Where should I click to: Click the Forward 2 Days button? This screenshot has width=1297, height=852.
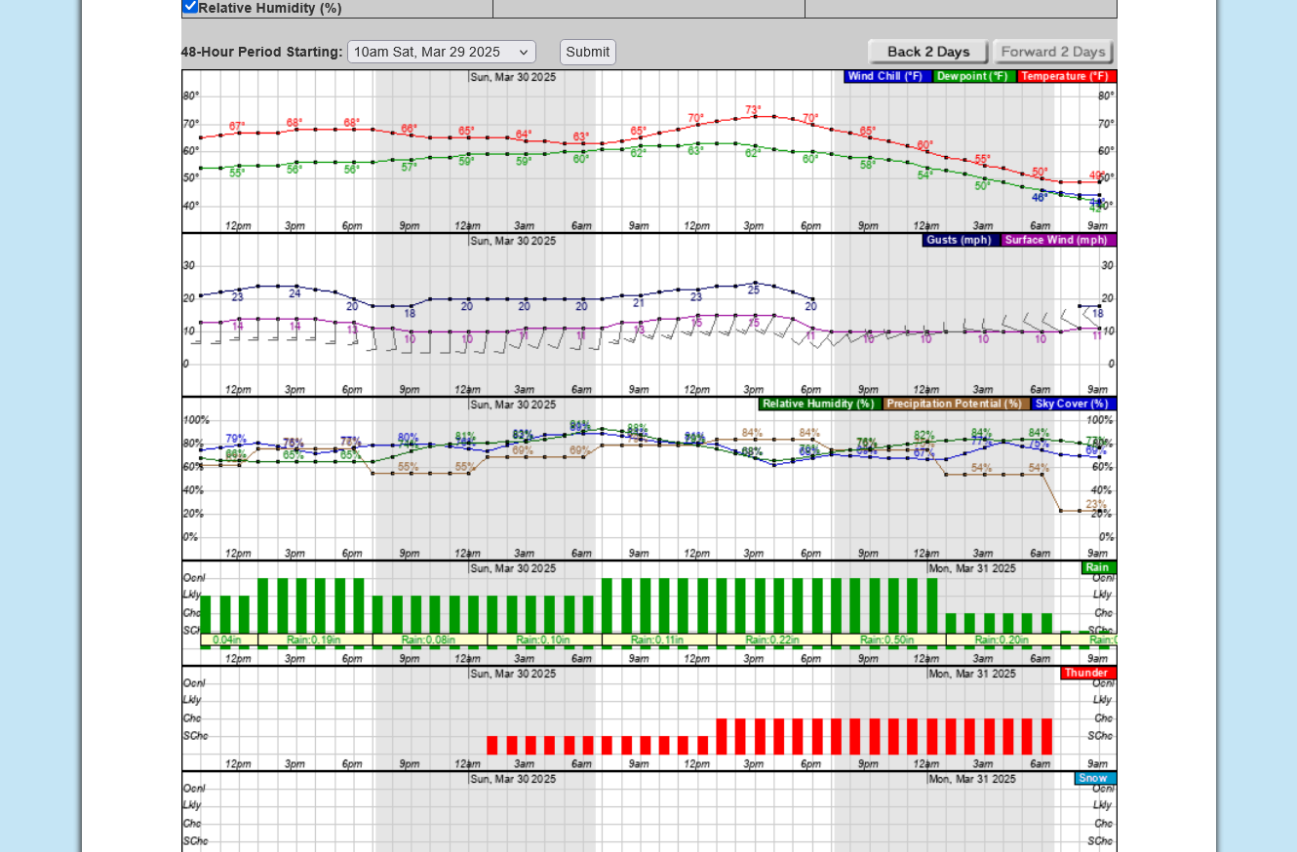click(1052, 52)
